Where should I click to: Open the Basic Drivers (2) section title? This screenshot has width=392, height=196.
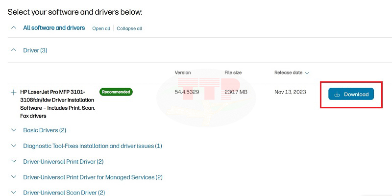pos(45,130)
